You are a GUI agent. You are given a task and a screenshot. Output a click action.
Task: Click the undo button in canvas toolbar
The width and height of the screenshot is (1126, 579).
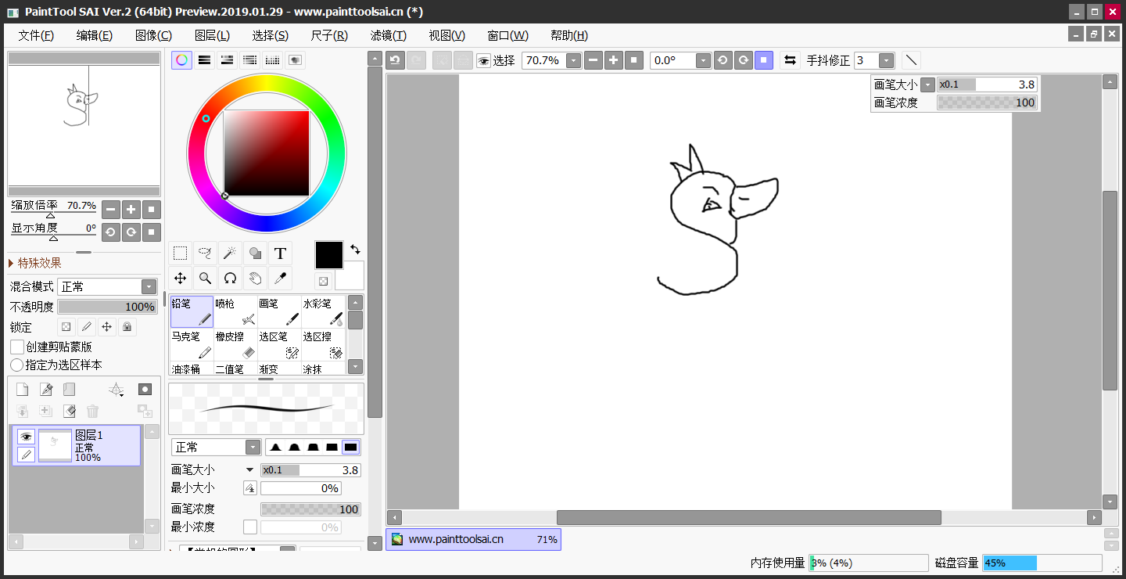click(x=396, y=60)
